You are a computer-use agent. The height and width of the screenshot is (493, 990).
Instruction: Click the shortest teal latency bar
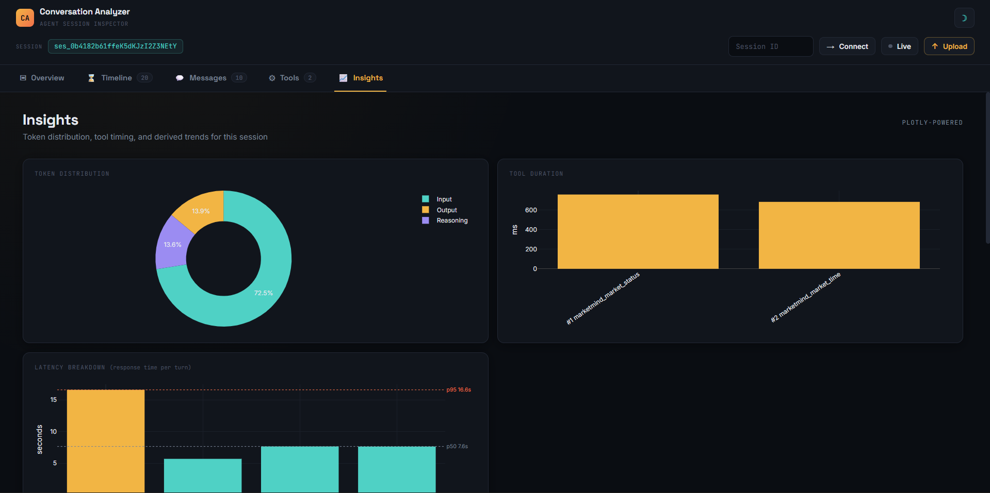[x=203, y=475]
